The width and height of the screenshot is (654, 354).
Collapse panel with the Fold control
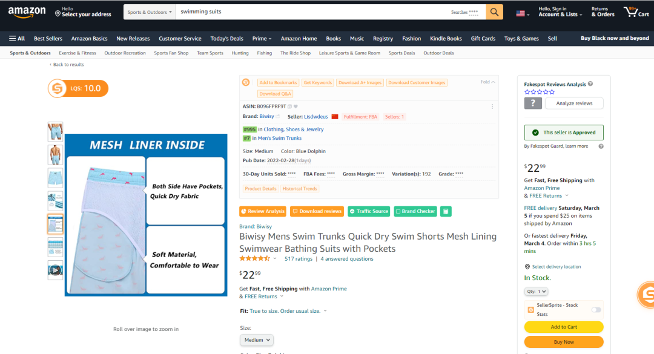tap(487, 82)
